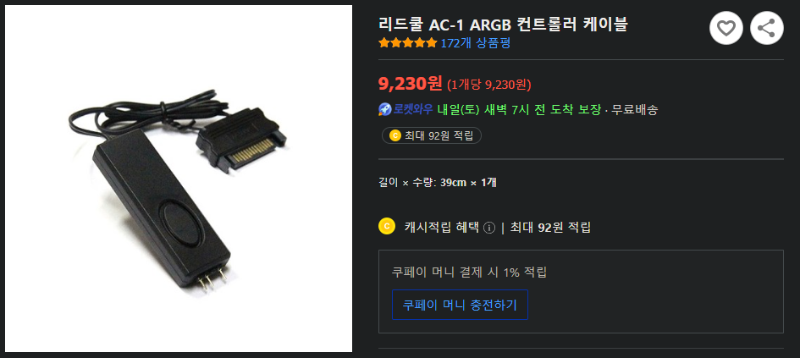The height and width of the screenshot is (358, 800).
Task: Click the 로켓와우 rocket badge icon
Action: (384, 109)
